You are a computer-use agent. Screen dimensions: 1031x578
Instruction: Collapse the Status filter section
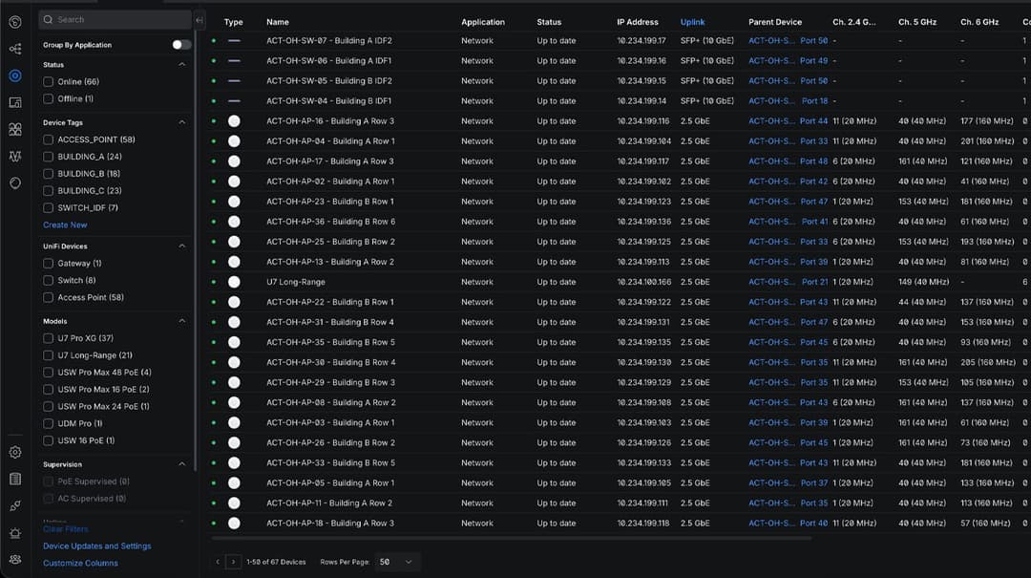pyautogui.click(x=182, y=65)
